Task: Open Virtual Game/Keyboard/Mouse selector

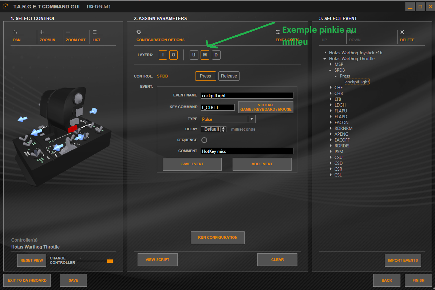Action: click(266, 107)
